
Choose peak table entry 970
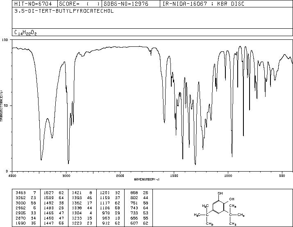(x=111, y=213)
